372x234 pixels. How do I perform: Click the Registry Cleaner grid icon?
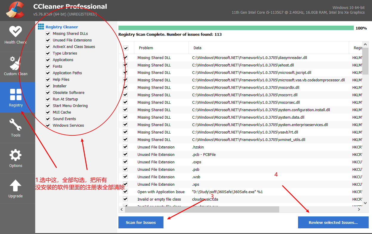(x=41, y=27)
